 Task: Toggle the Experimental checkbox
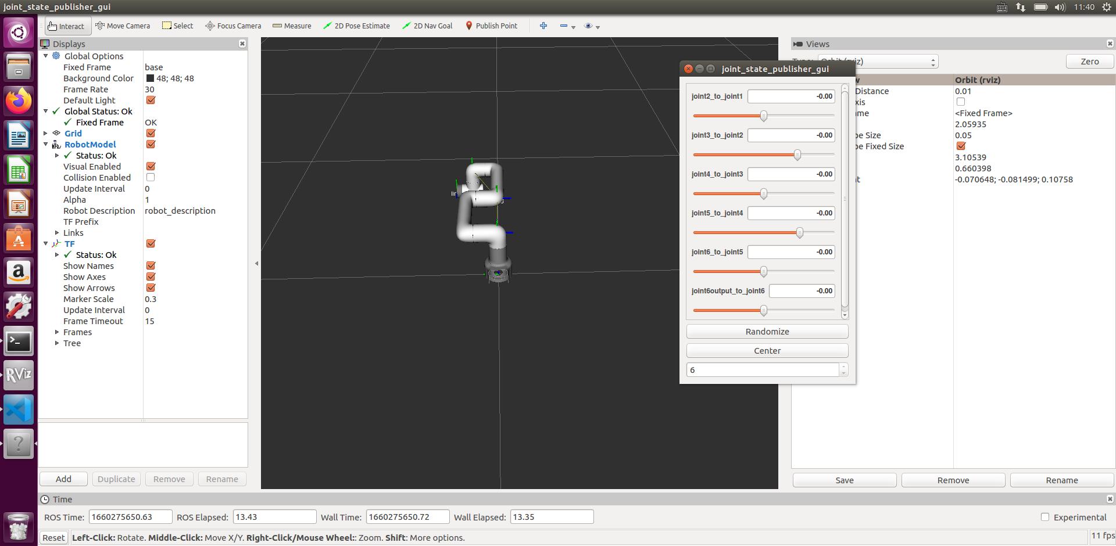pos(1045,517)
